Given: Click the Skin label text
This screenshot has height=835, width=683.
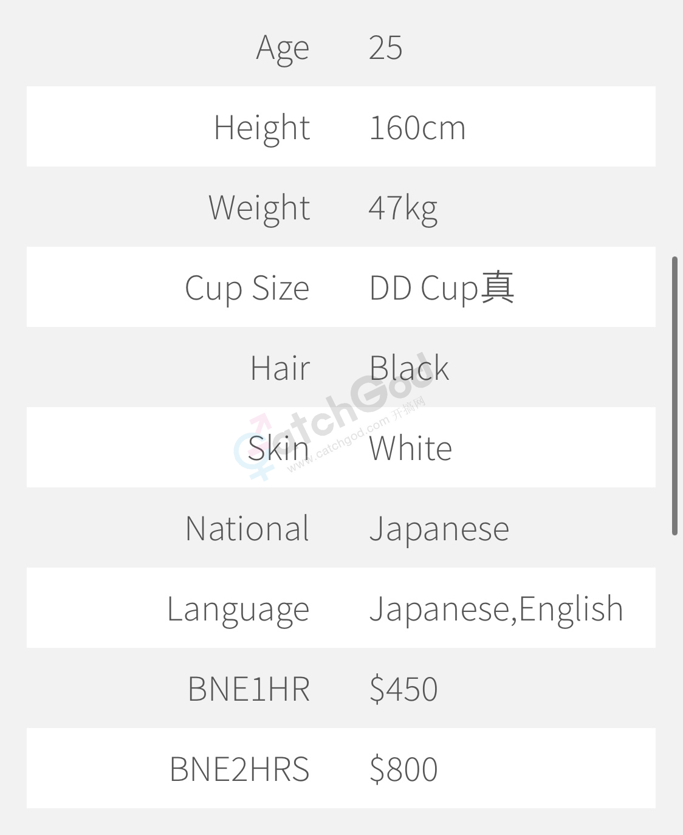Looking at the screenshot, I should point(279,448).
